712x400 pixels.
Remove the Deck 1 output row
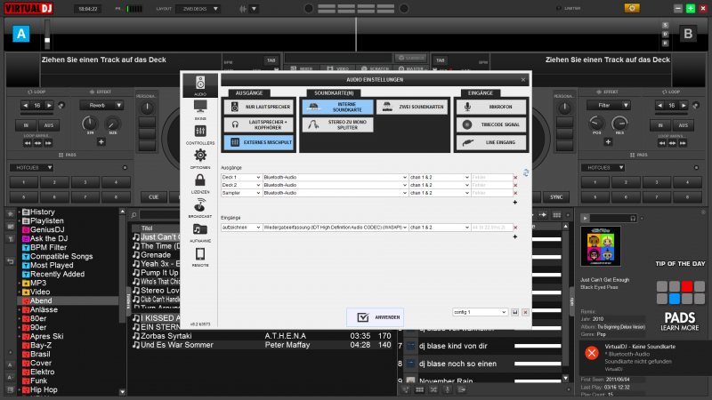pos(515,177)
